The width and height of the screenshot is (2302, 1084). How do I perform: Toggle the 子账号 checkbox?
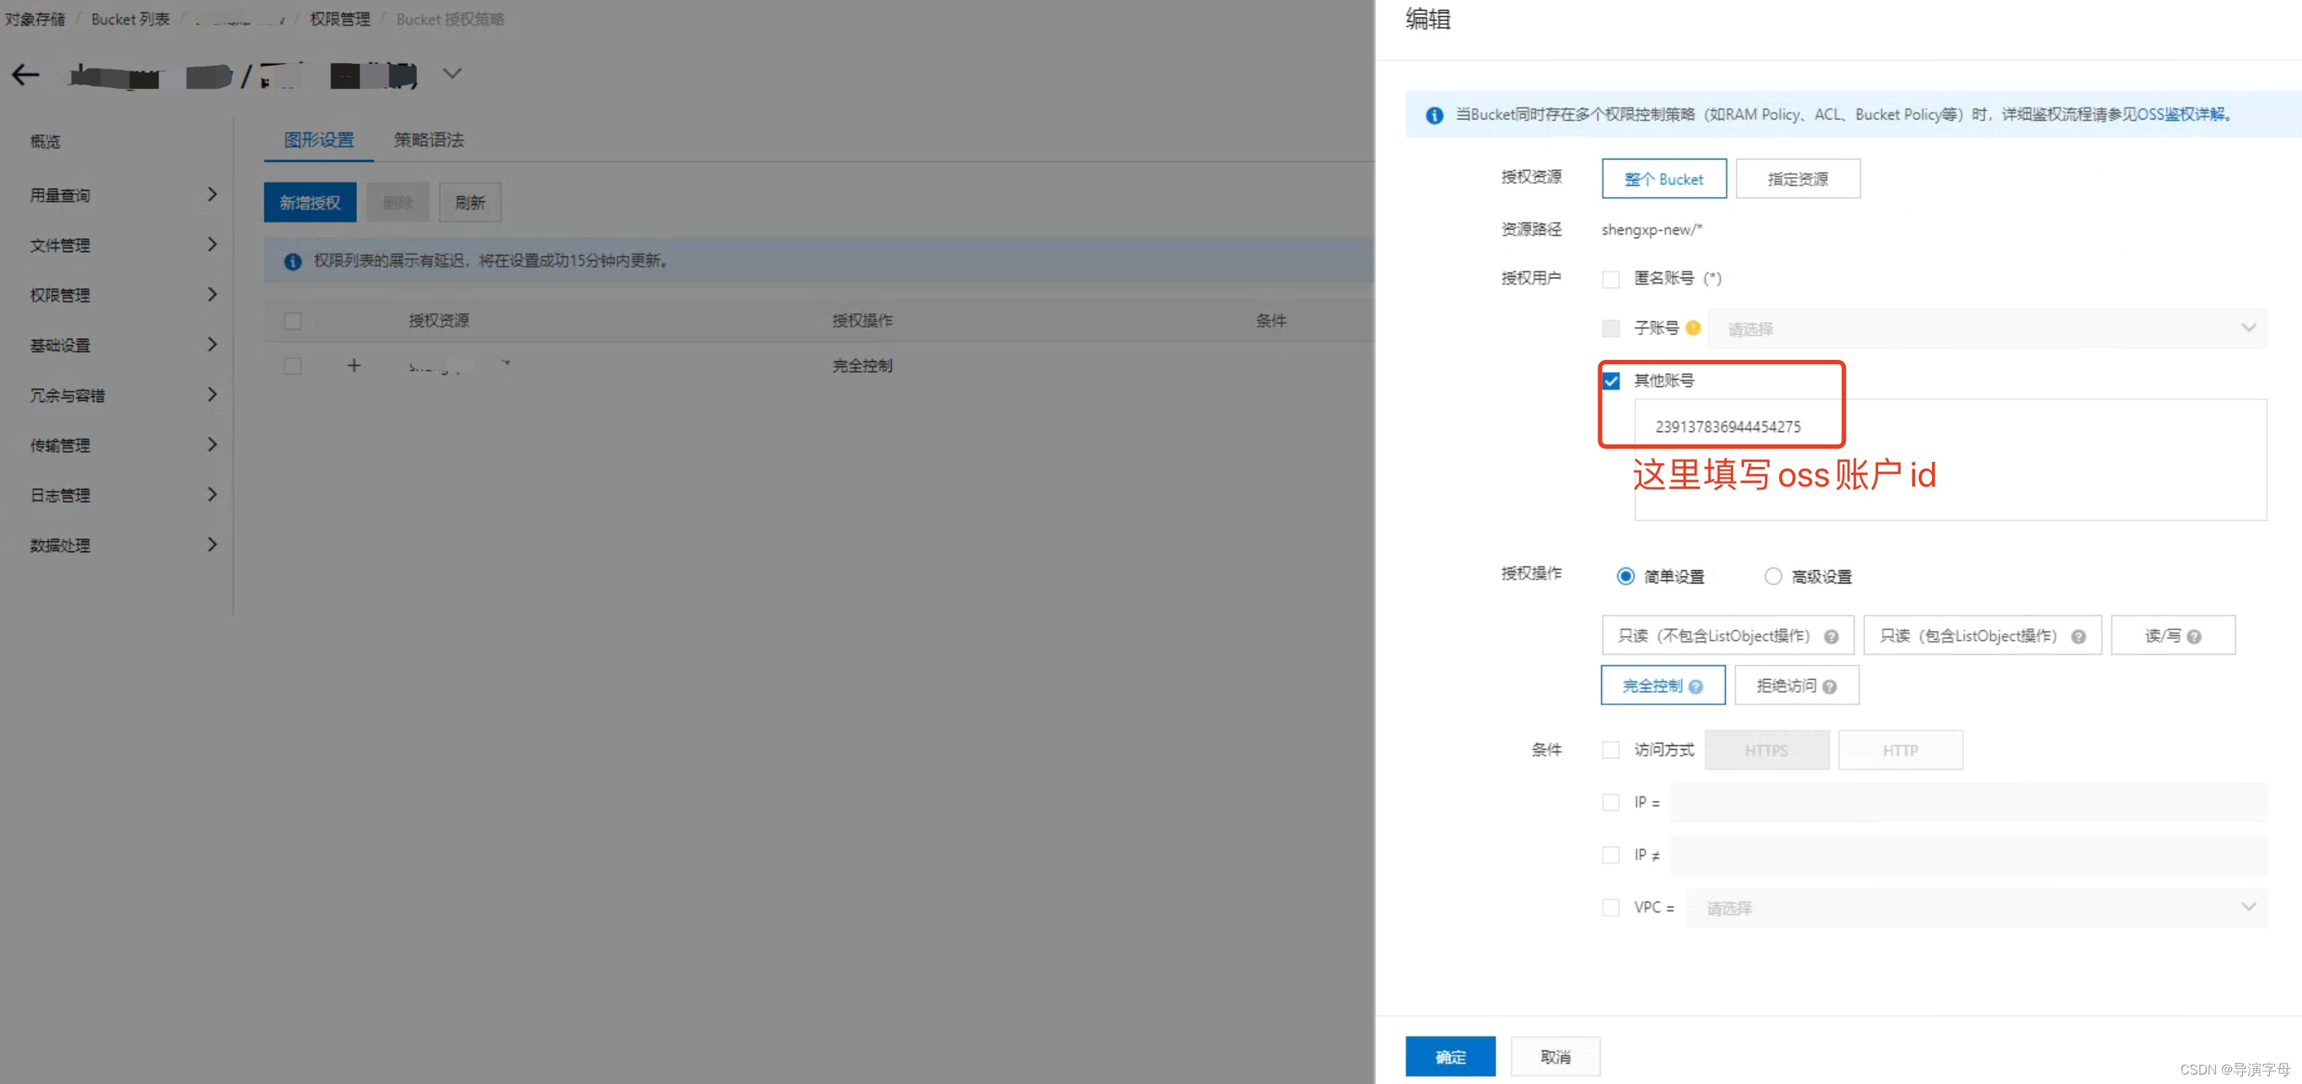1611,329
